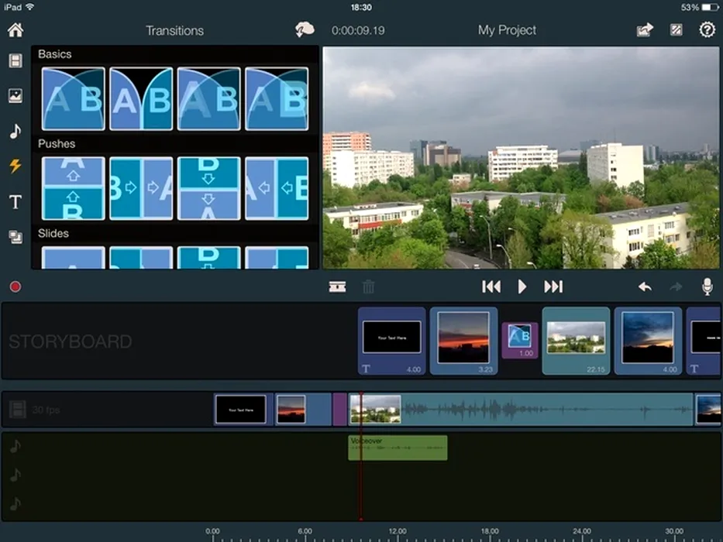
Task: Tap the red playhead marker at ruler base
Action: tap(361, 519)
